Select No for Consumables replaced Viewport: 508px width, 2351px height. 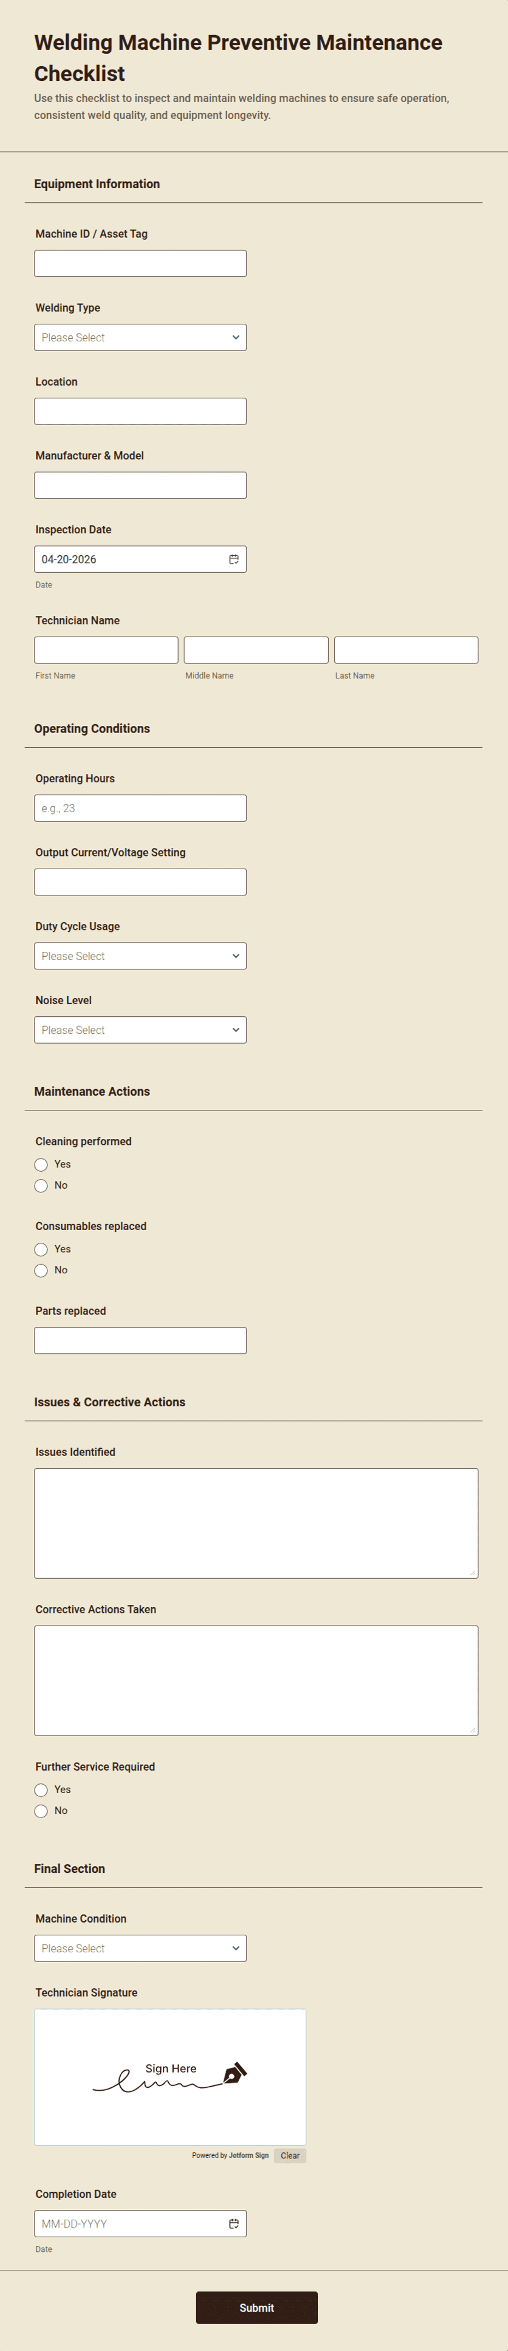pyautogui.click(x=41, y=1271)
